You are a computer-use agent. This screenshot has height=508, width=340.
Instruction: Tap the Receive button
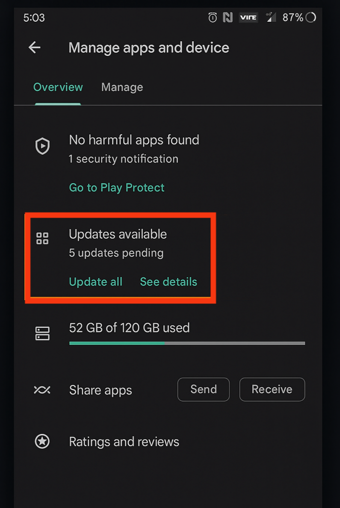(x=272, y=389)
